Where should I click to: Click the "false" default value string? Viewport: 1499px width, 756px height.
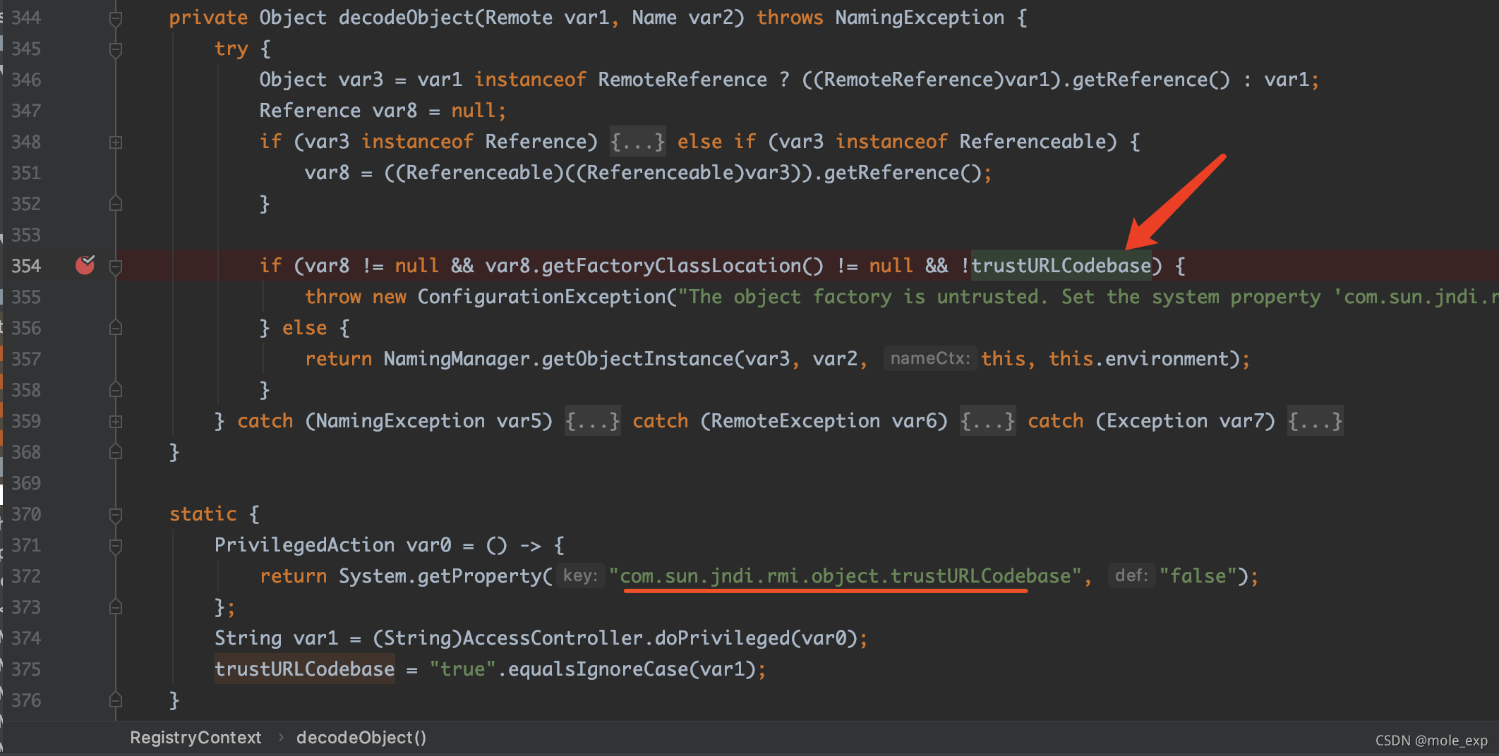1198,576
